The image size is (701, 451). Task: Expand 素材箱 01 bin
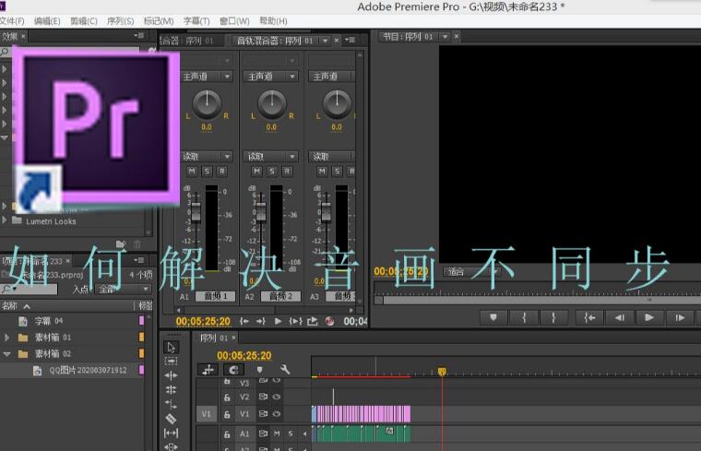click(6, 338)
